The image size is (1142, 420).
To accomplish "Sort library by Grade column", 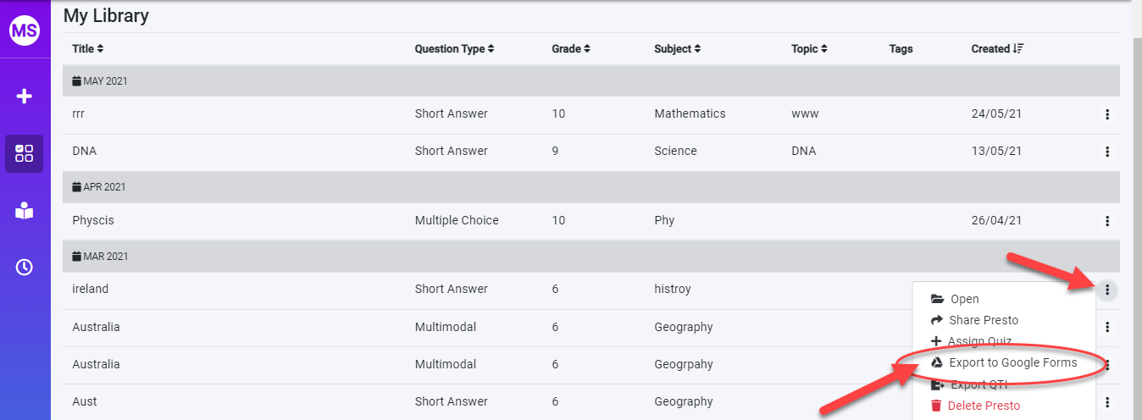I will [571, 49].
